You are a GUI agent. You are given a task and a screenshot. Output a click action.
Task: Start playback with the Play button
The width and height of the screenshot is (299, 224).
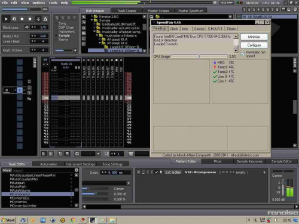coord(6,19)
